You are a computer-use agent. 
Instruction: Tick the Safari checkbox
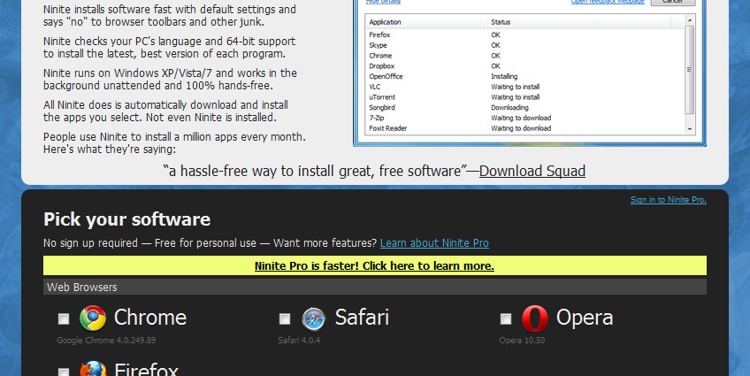(x=285, y=319)
